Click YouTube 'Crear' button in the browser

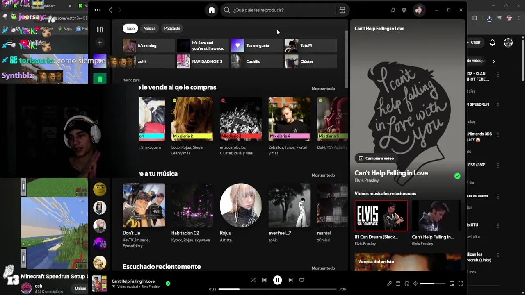[475, 43]
